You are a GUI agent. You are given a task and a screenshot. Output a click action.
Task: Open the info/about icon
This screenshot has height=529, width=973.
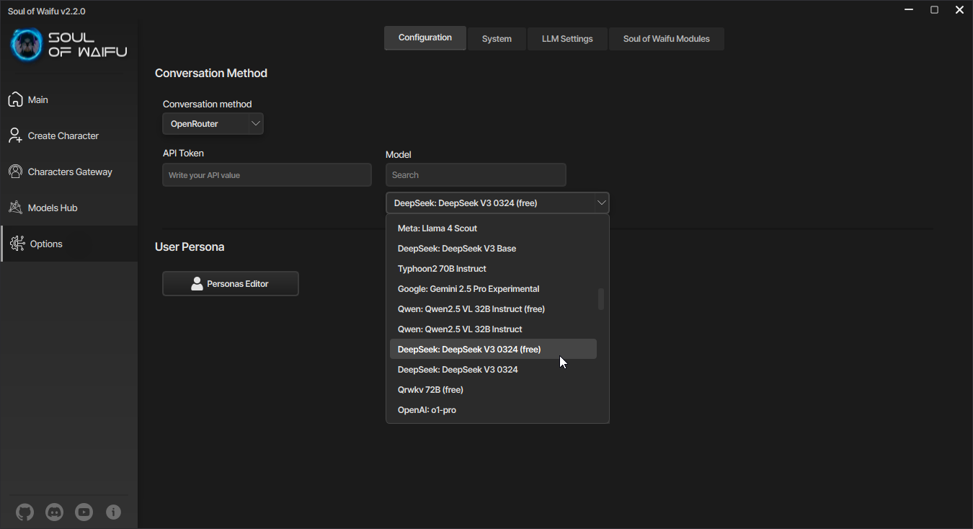tap(113, 512)
